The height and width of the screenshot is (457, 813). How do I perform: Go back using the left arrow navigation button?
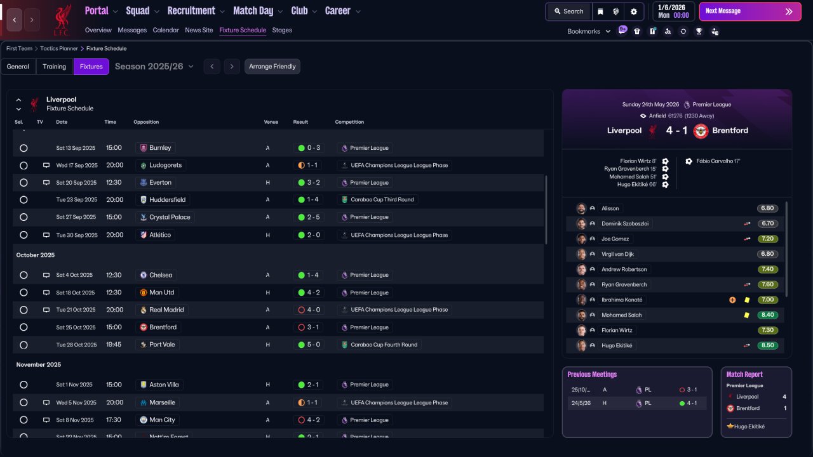15,20
